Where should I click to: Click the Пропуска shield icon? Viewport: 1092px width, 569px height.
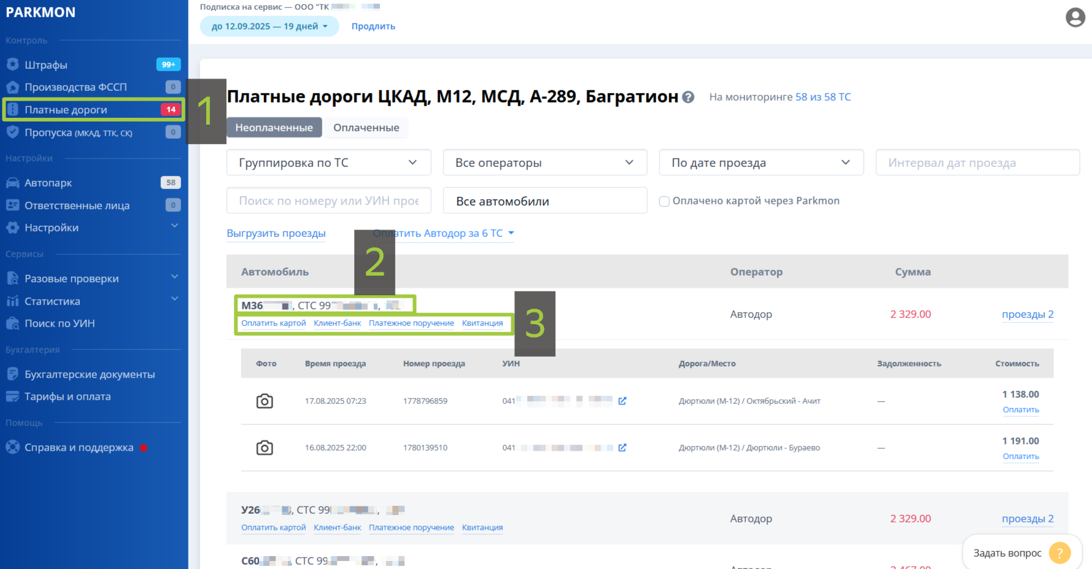point(12,132)
